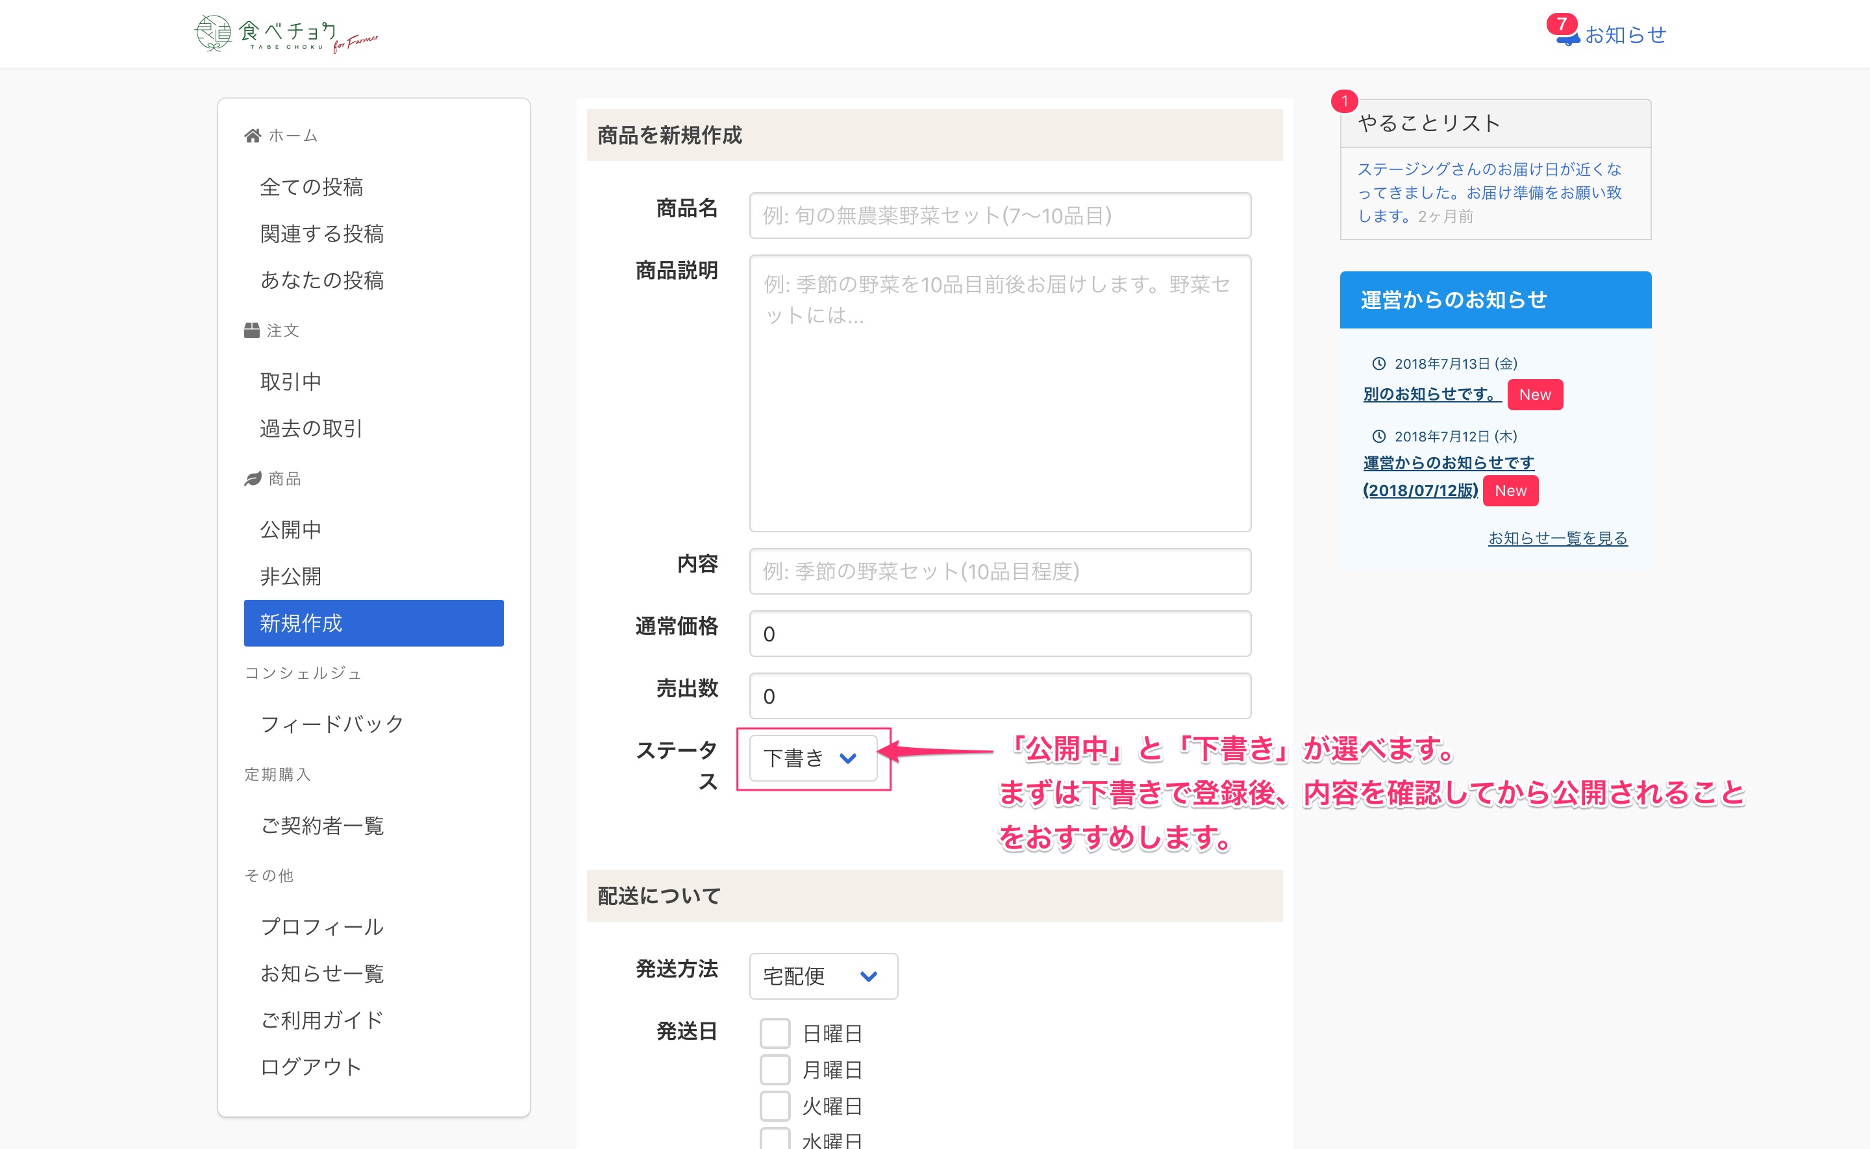The height and width of the screenshot is (1149, 1870).
Task: Check the 火曜日 shipping day box
Action: [x=775, y=1106]
